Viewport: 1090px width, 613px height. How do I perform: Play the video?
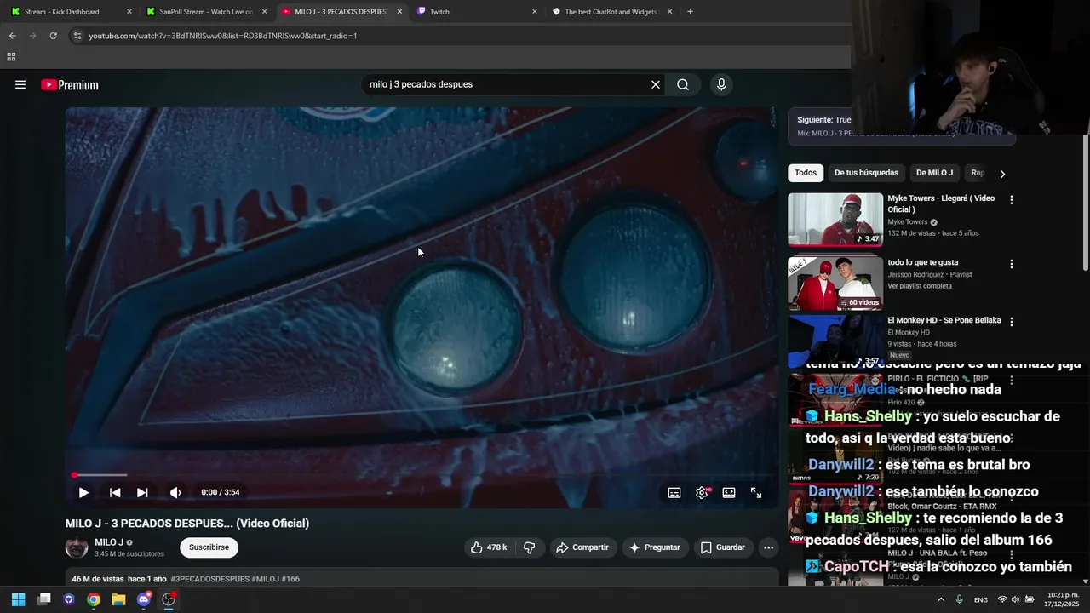click(x=83, y=492)
